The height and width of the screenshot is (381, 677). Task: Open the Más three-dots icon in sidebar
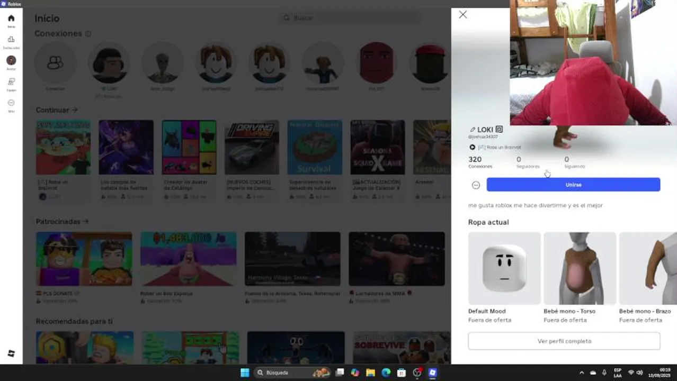pyautogui.click(x=11, y=103)
